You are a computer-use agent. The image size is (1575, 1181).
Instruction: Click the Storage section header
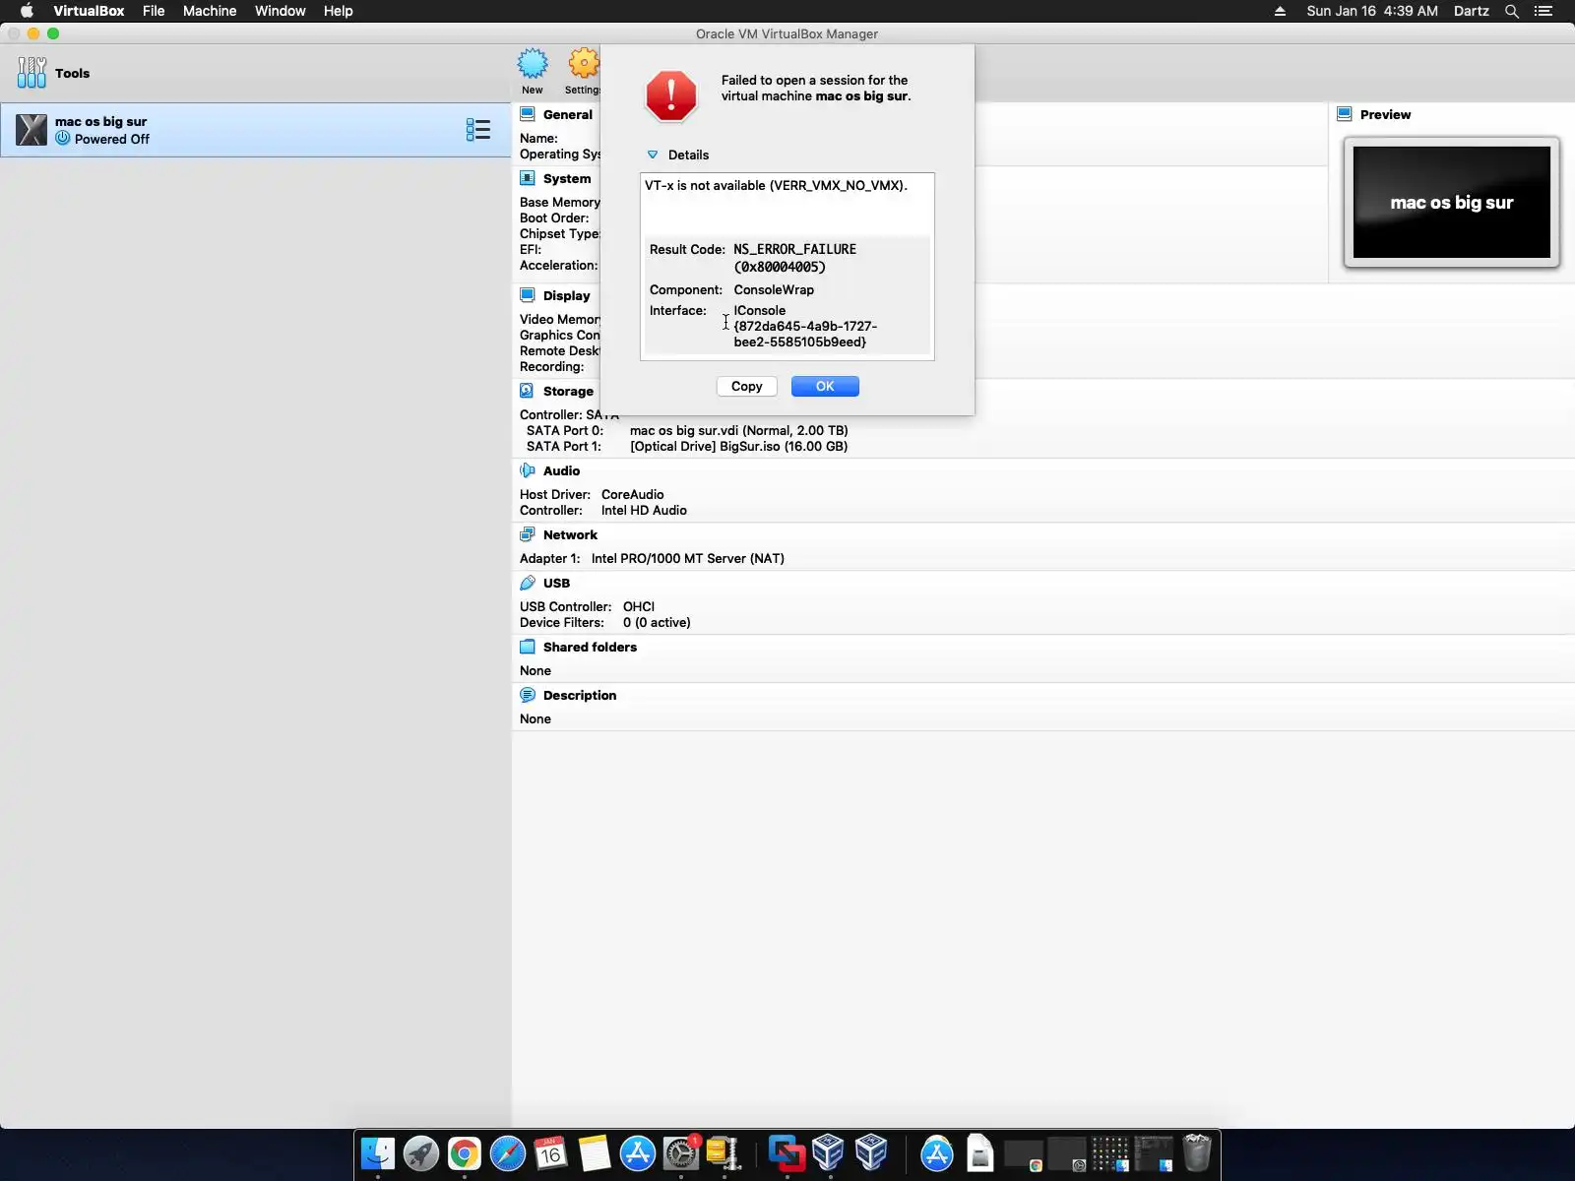point(568,391)
